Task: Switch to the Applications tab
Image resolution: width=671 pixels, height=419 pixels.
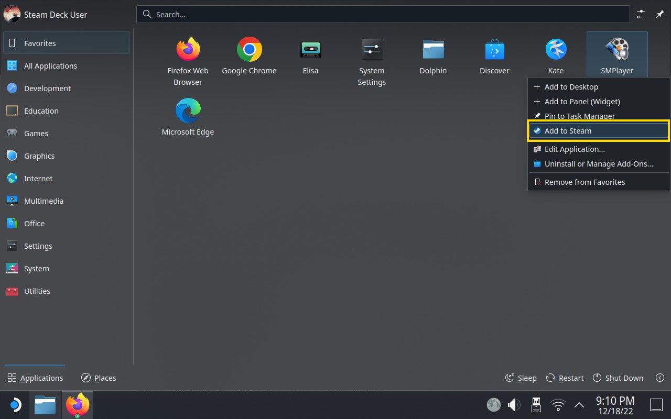Action: tap(35, 378)
